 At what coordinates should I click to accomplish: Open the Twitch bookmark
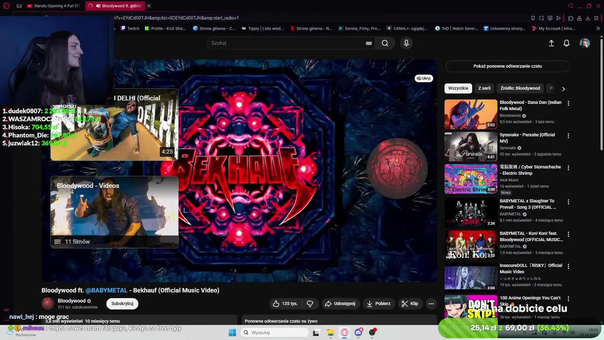pyautogui.click(x=130, y=28)
